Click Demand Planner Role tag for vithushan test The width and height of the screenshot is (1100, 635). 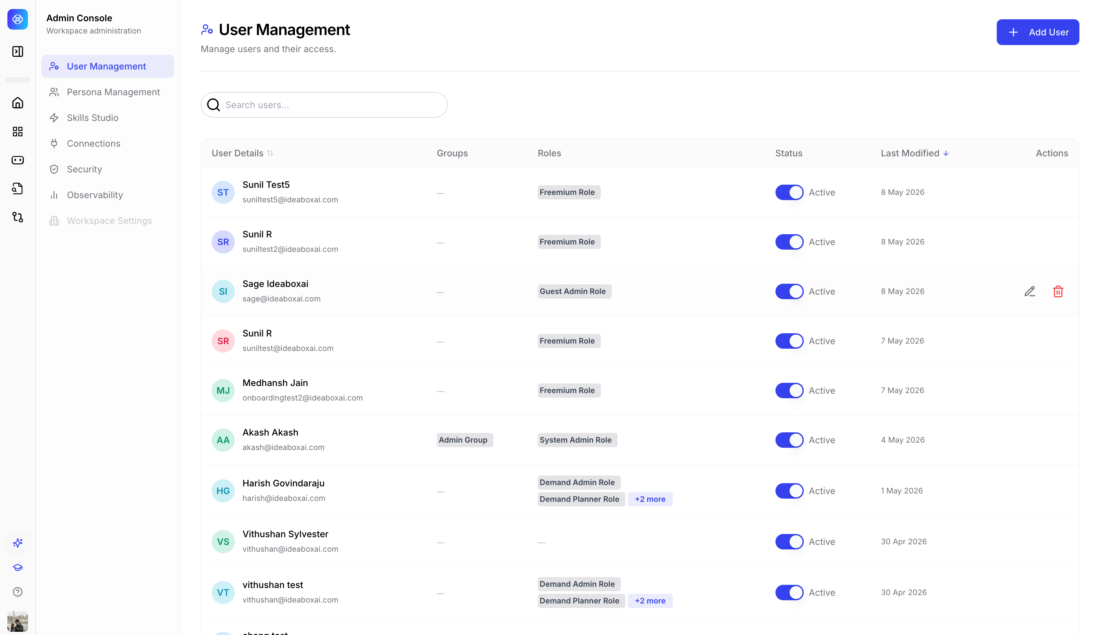pos(581,601)
